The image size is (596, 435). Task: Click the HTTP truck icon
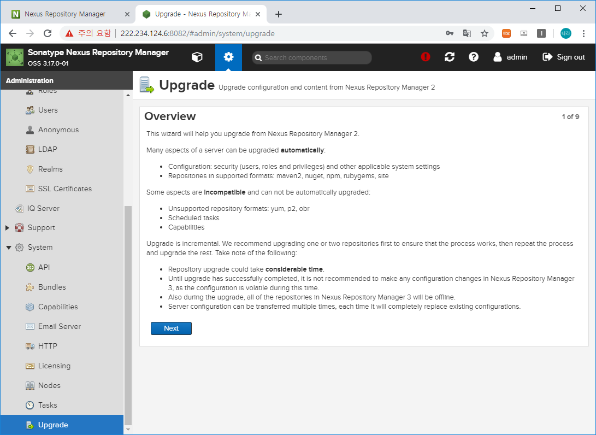point(29,346)
